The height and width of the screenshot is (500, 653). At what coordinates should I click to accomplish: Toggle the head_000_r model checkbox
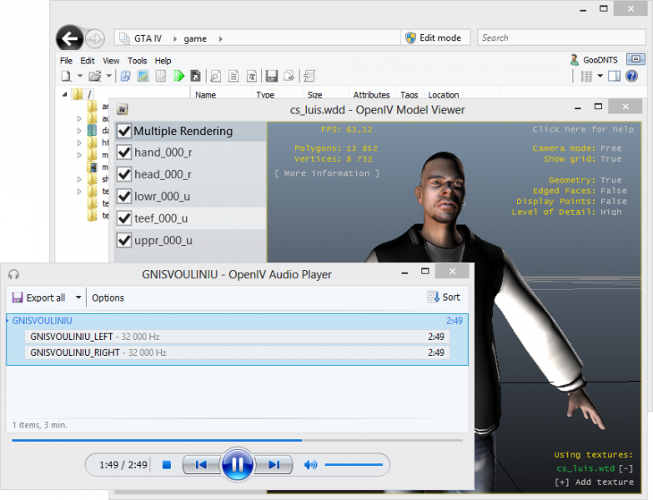[x=124, y=174]
